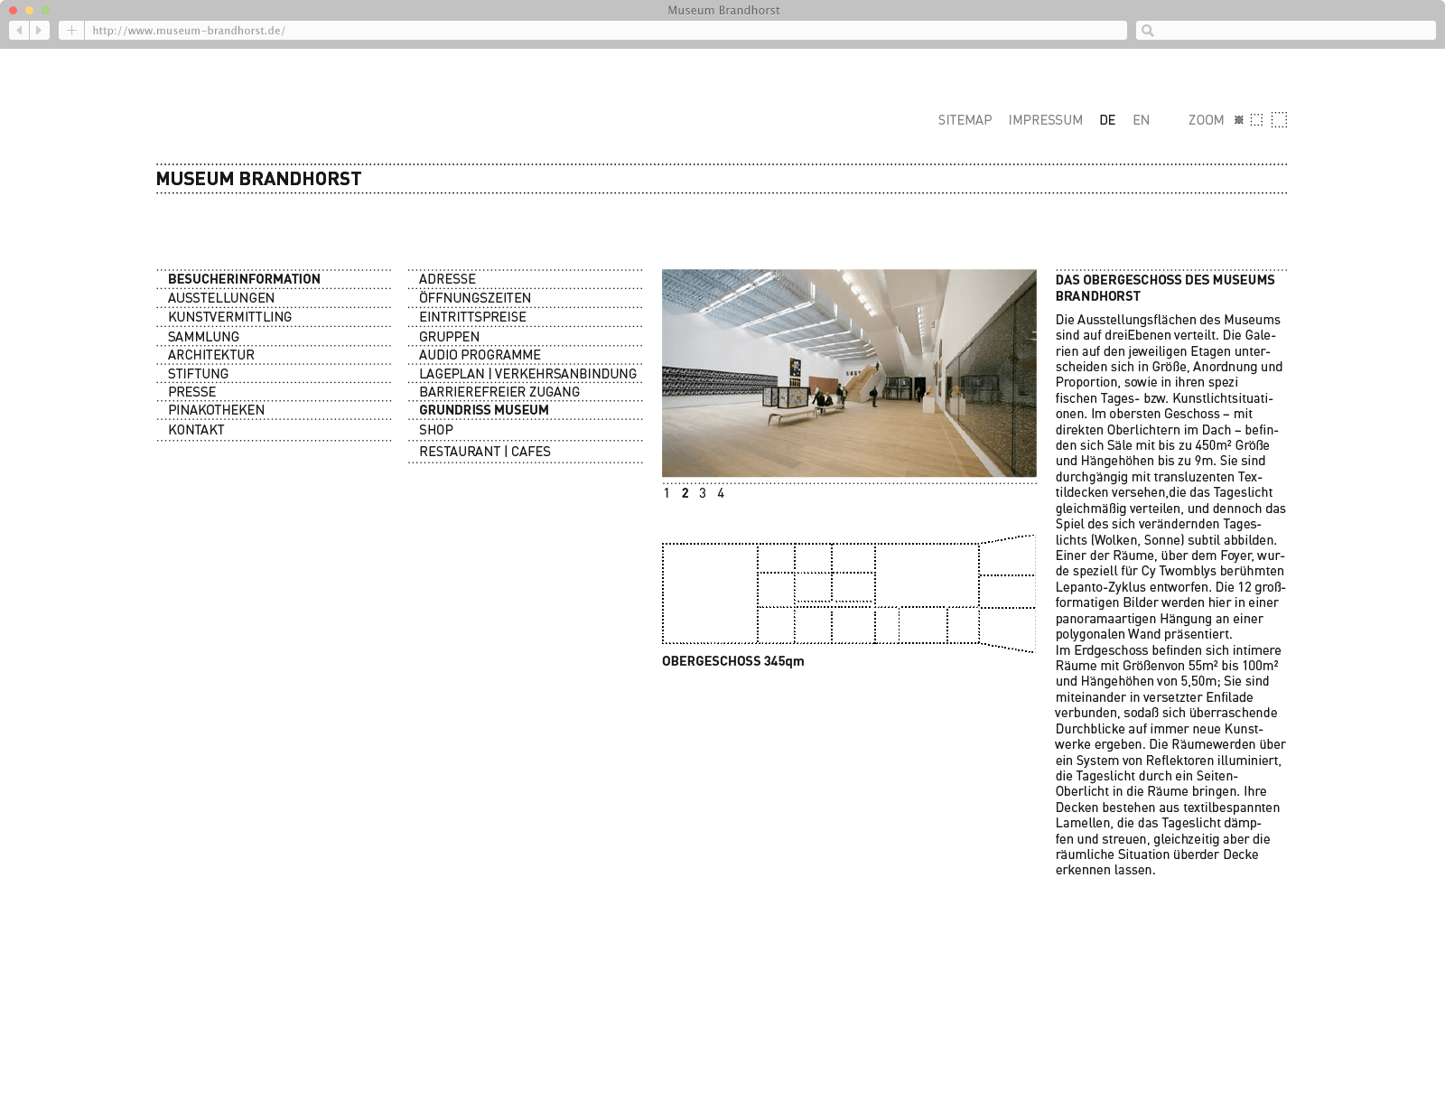Screen dimensions: 1445x1102
Task: Click the ZOOM label
Action: (1206, 120)
